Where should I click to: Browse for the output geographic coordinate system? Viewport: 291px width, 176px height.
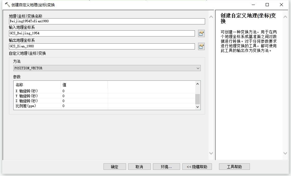[x=201, y=46]
